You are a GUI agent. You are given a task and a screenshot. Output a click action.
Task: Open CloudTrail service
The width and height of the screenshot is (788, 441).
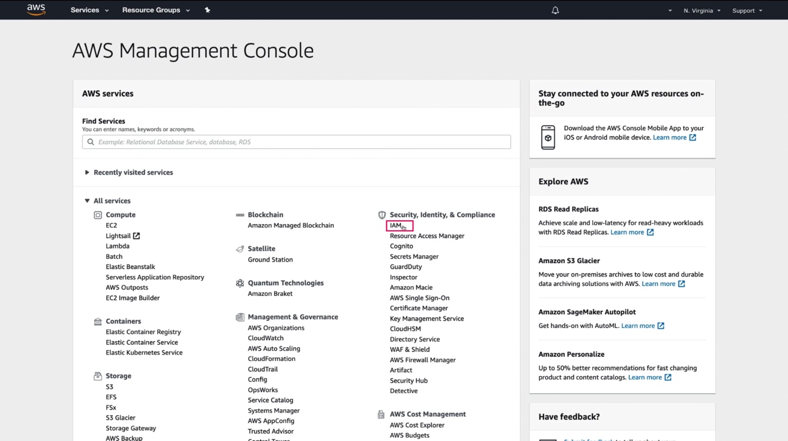263,369
